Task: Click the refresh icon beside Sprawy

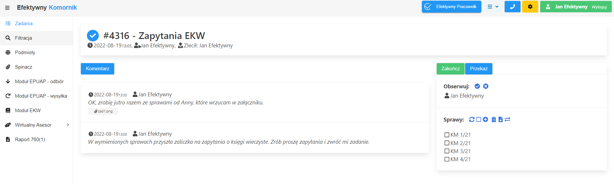Action: tap(472, 120)
